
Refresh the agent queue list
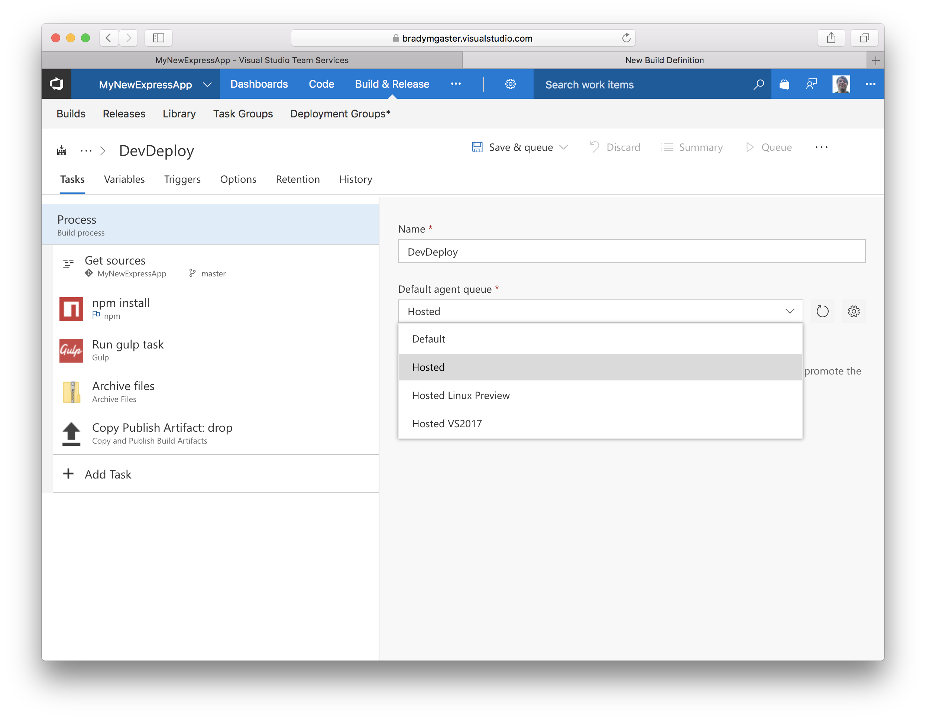[x=822, y=311]
